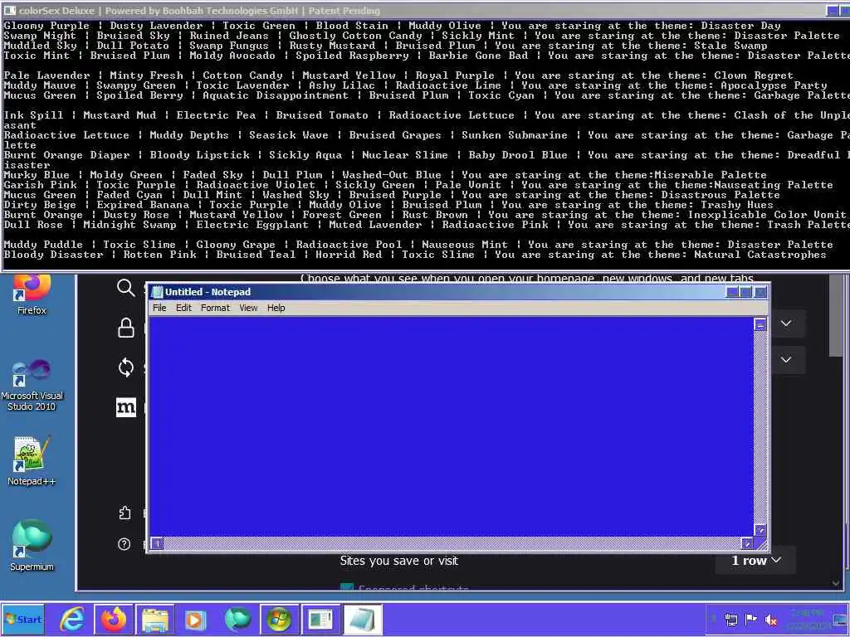Viewport: 850px width, 637px height.
Task: Click the system tray clock
Action: tap(807, 620)
